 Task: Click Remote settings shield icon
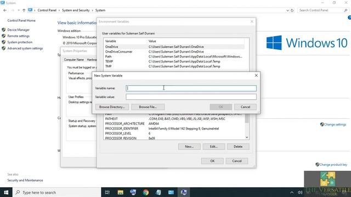(4, 36)
